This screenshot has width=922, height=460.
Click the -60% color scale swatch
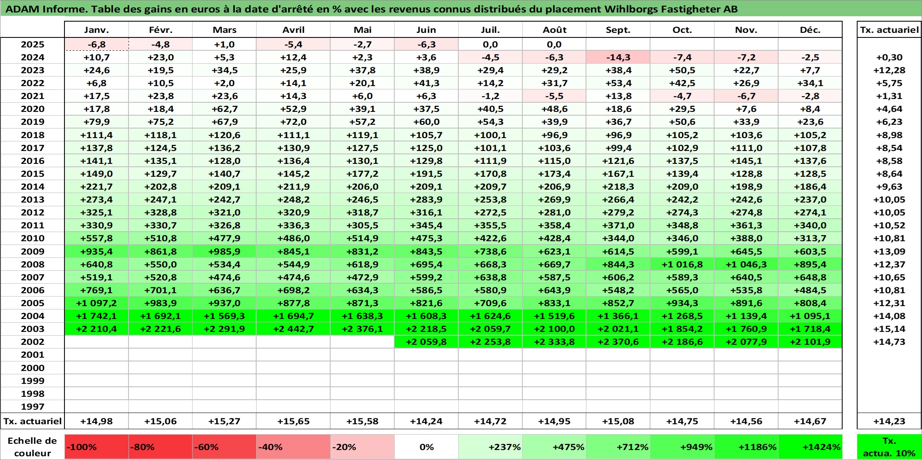(224, 447)
